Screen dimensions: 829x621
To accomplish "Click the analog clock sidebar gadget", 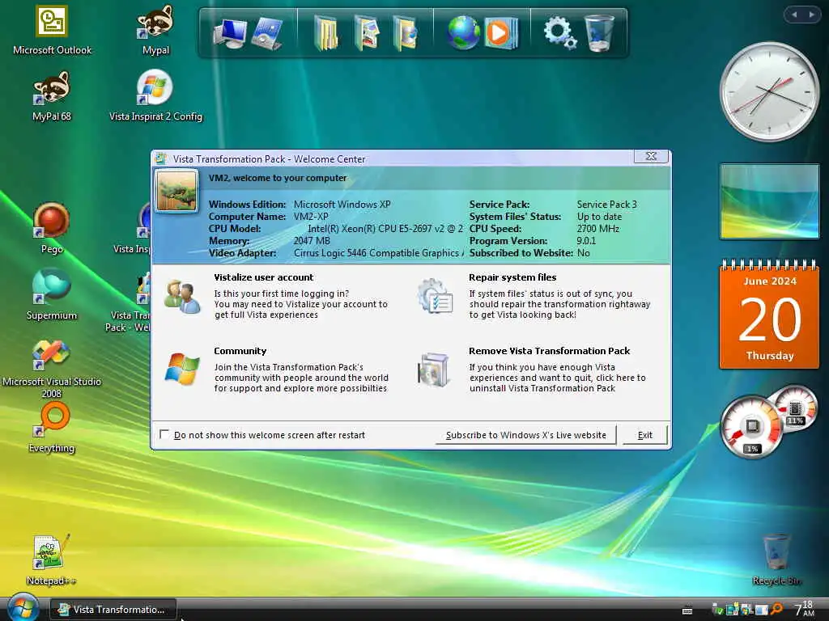I will (769, 92).
